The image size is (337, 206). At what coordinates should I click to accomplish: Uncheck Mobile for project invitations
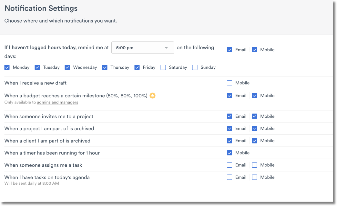coord(254,116)
